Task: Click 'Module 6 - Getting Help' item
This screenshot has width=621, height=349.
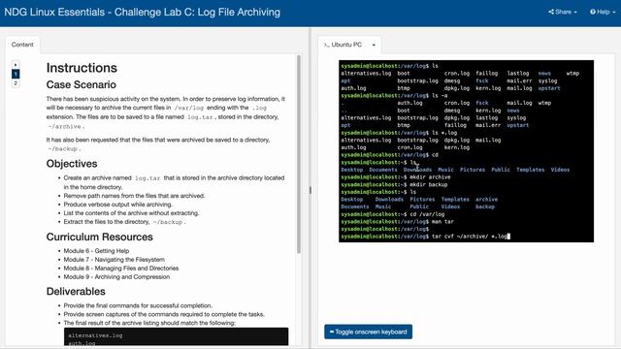Action: coord(96,251)
